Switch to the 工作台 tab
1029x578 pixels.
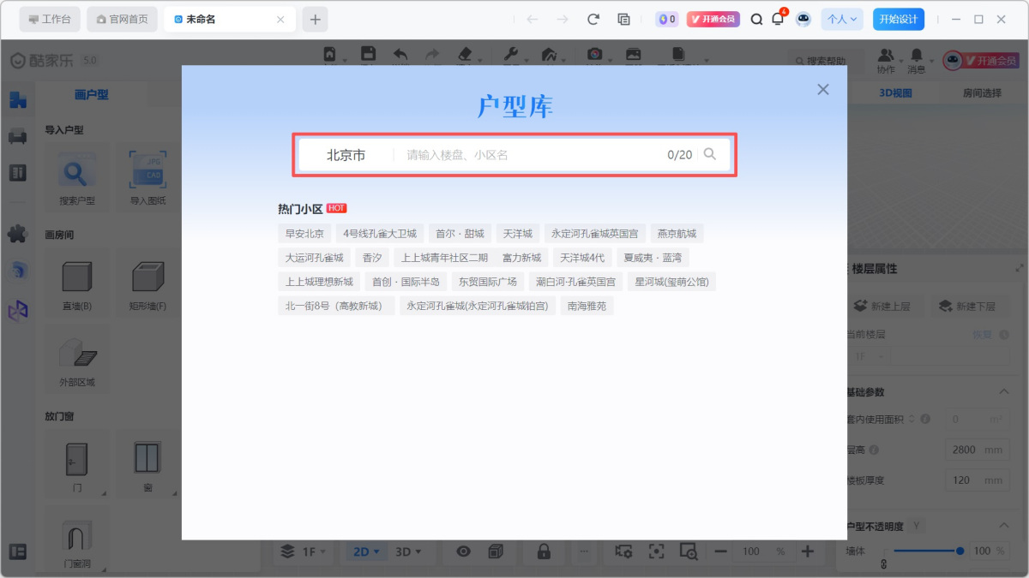tap(50, 19)
